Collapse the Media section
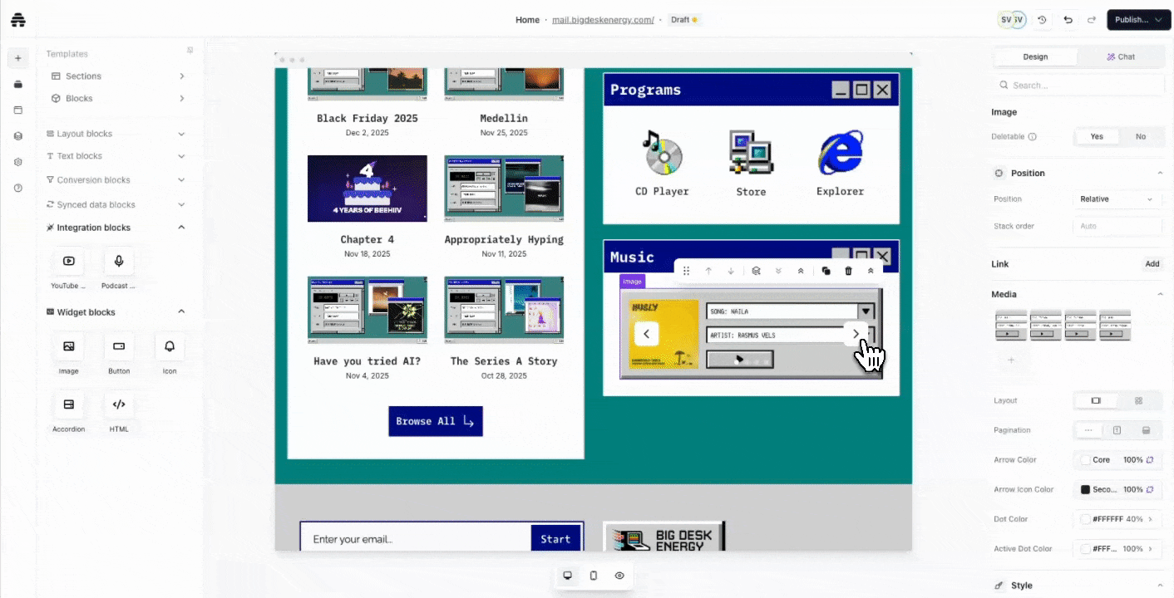Viewport: 1174px width, 598px height. 1160,294
